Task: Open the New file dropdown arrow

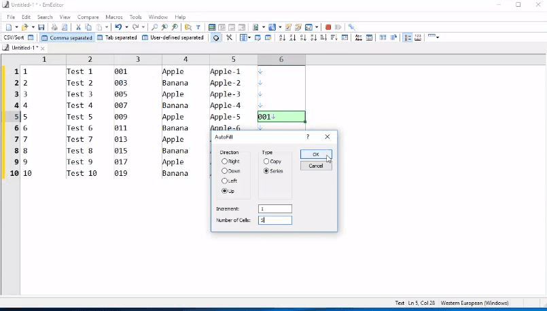Action: pos(16,27)
